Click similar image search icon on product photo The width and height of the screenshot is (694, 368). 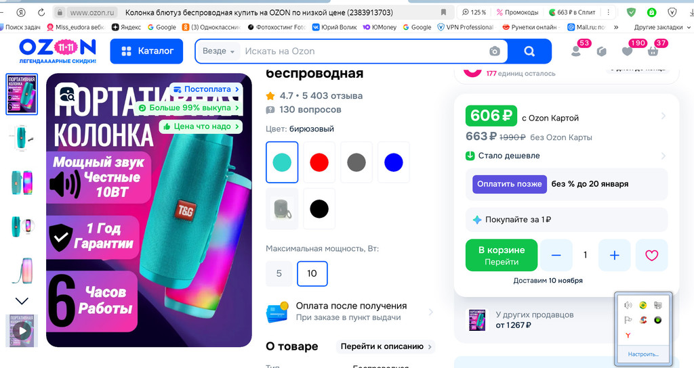coord(67,94)
